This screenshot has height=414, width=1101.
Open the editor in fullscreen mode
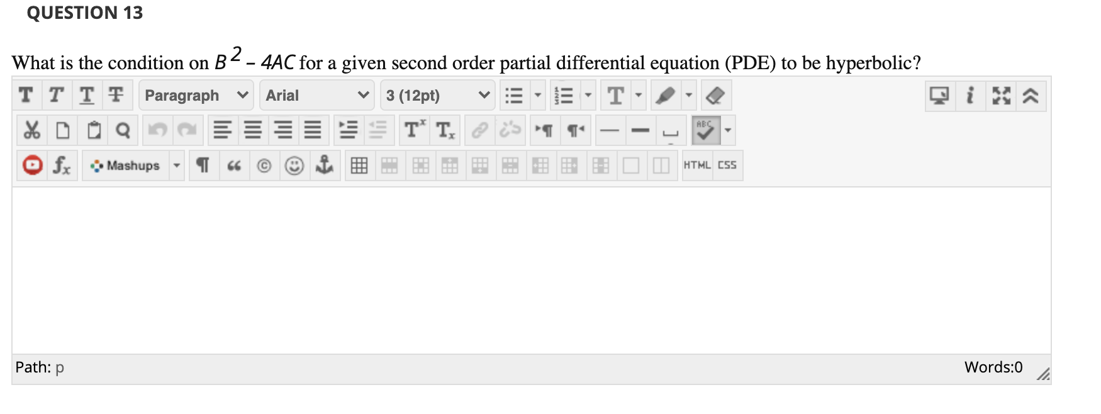[x=1002, y=96]
